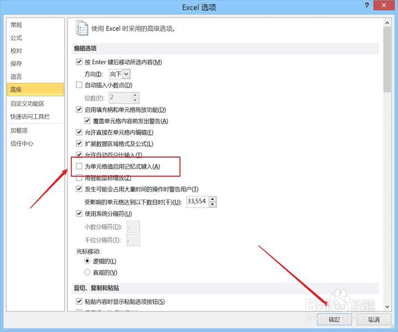Click the vertical scrollbar thumb
The width and height of the screenshot is (398, 332).
tap(387, 60)
